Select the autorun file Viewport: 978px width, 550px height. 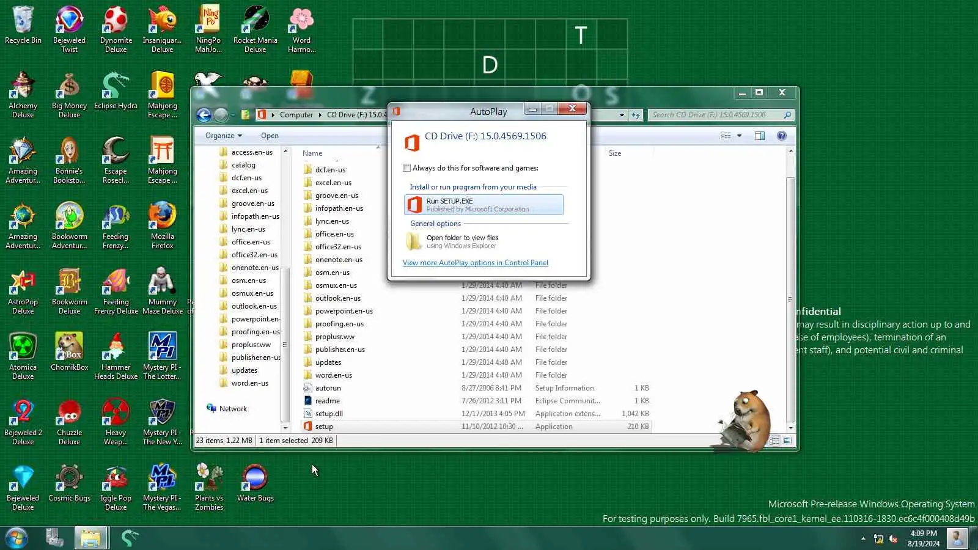coord(328,388)
